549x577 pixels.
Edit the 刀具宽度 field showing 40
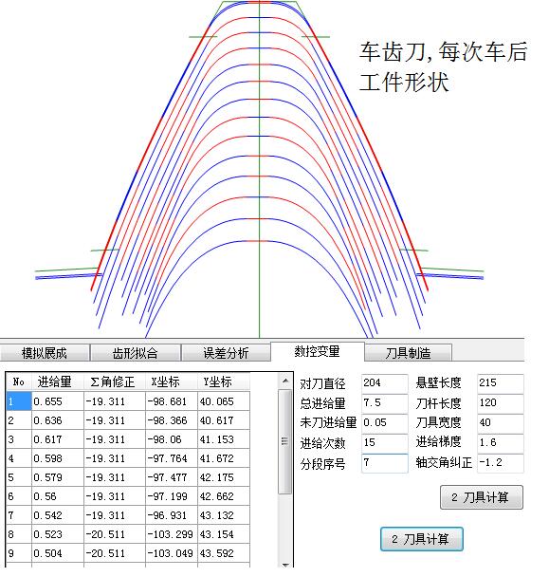[500, 423]
